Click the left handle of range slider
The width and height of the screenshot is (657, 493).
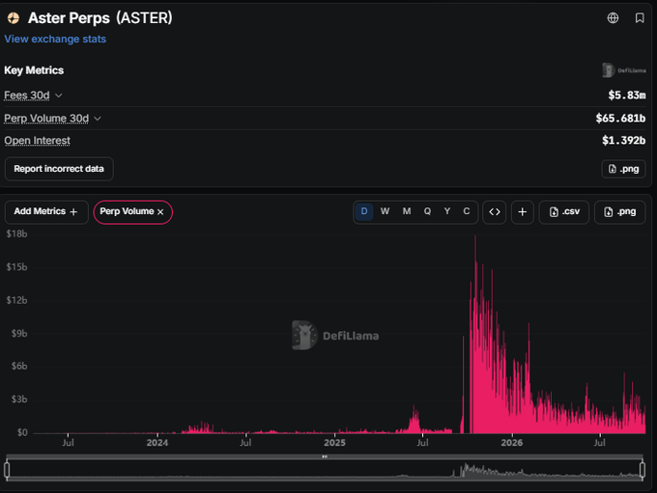tap(7, 470)
